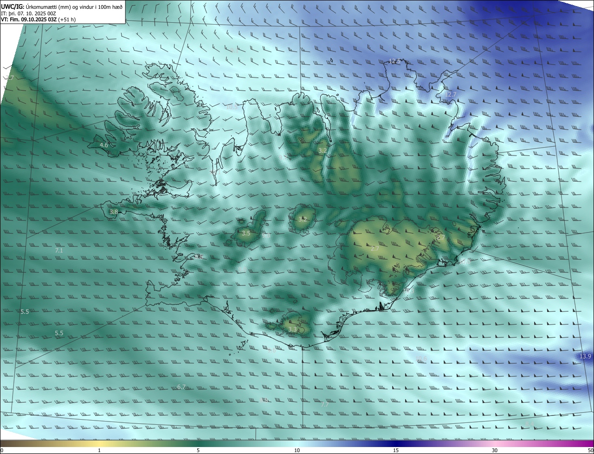Screen dimensions: 594x454
Task: Click the 12.7 value label on the map
Action: (451, 94)
